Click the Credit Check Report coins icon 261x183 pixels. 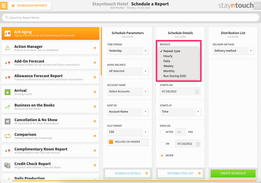pyautogui.click(x=7, y=165)
